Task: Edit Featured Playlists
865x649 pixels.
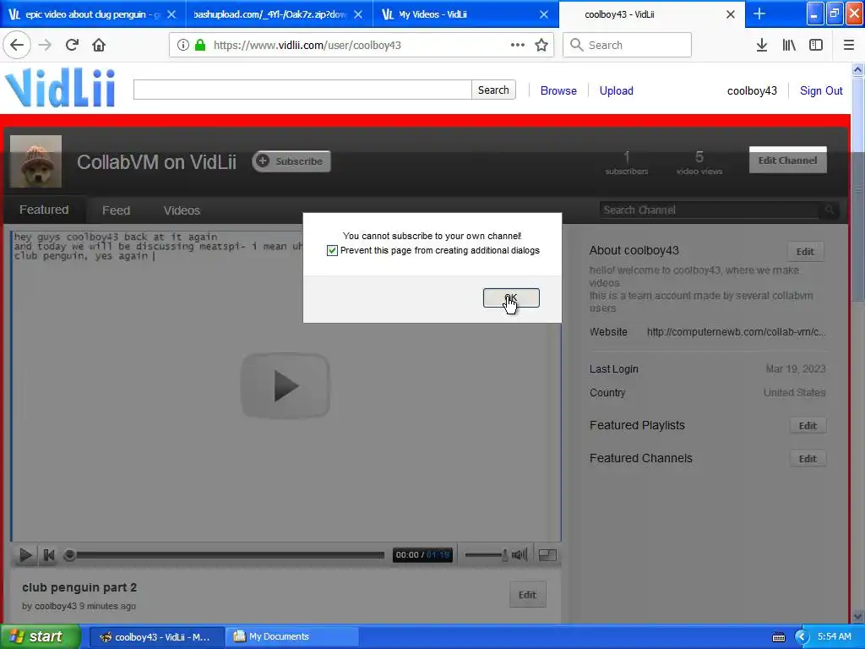Action: (808, 426)
